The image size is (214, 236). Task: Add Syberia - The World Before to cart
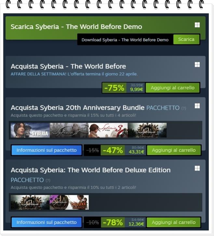pos(173,88)
